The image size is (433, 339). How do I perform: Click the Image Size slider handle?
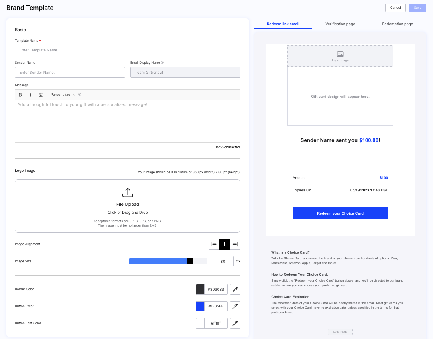point(190,261)
